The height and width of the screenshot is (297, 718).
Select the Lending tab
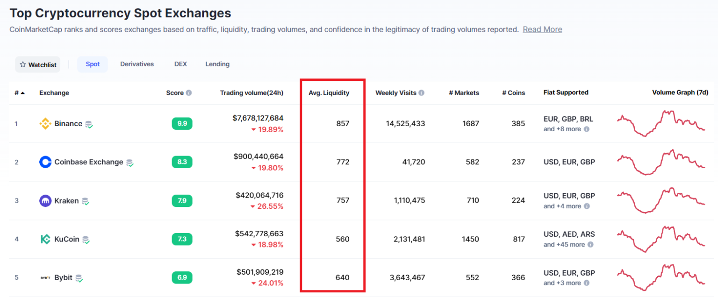pos(217,64)
